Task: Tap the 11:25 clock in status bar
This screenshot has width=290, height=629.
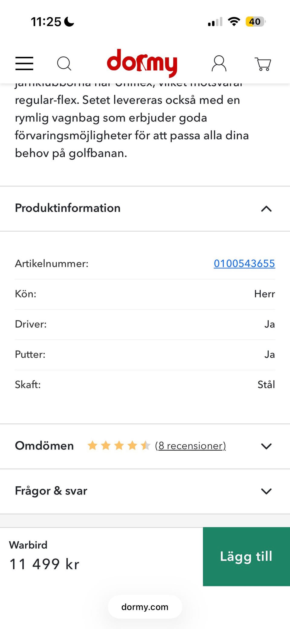Action: click(46, 22)
